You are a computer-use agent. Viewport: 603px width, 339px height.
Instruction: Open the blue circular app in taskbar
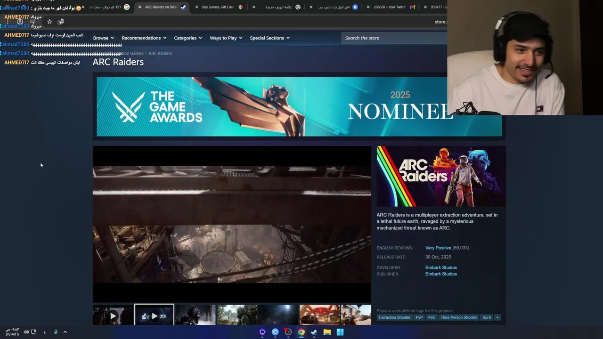(x=275, y=332)
